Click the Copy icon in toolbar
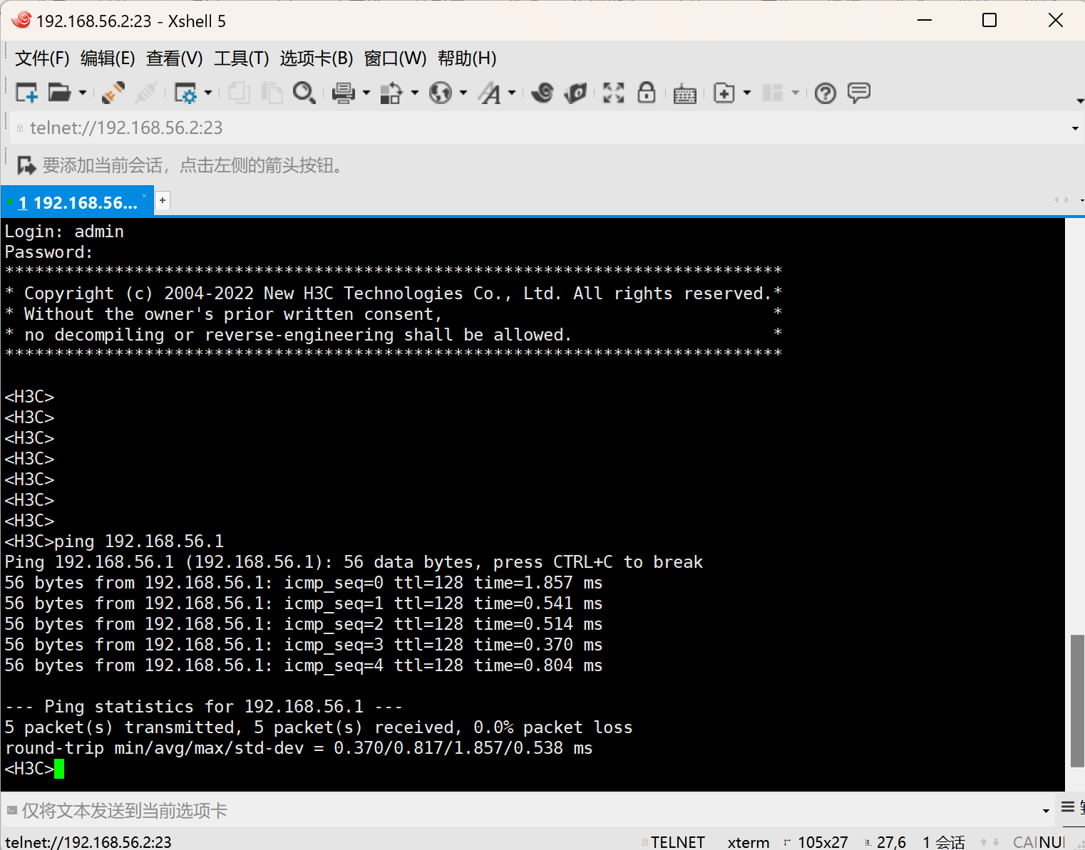 click(239, 93)
